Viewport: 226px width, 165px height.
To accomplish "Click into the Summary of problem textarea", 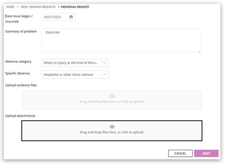I will click(x=121, y=41).
